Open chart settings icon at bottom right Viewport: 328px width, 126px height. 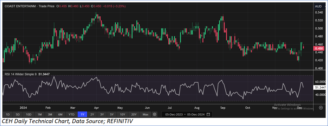pos(321,108)
